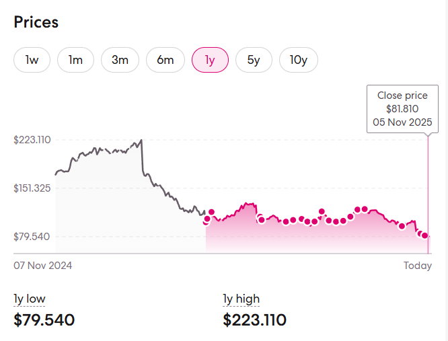The image size is (448, 341).
Task: Click the dotted-underlined '1y high' label
Action: tap(241, 299)
